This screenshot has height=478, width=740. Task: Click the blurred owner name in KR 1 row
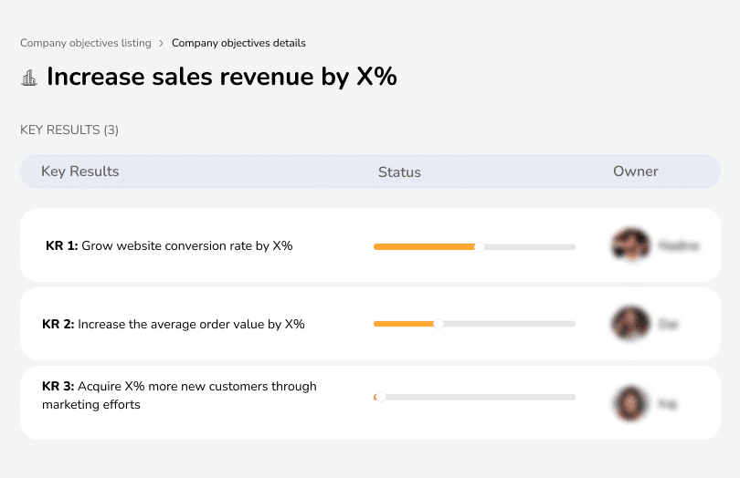coord(679,245)
